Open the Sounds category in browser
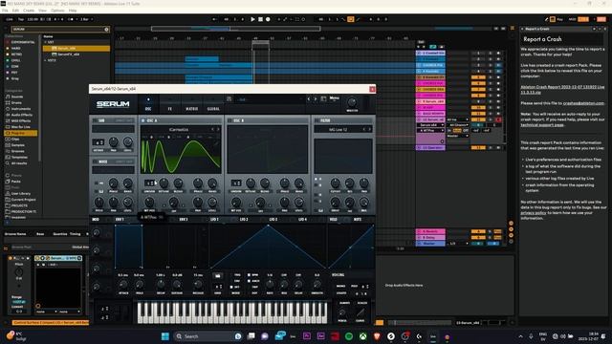The width and height of the screenshot is (612, 344). coord(17,97)
